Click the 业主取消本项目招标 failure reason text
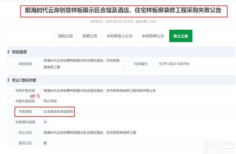Viewport: 236px width, 154px height. [58, 112]
